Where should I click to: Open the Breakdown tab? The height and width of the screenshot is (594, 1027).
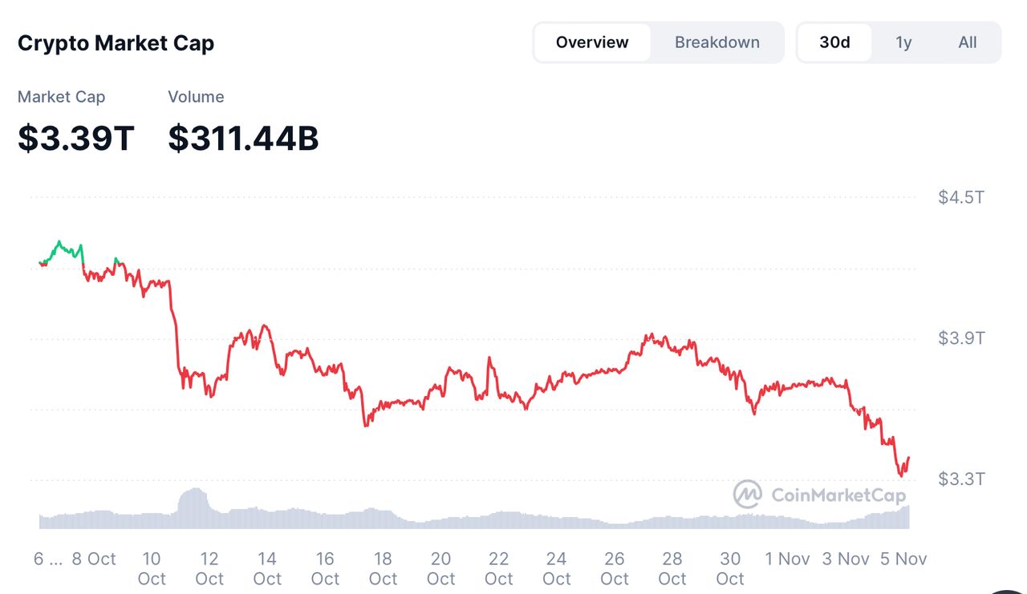[716, 42]
